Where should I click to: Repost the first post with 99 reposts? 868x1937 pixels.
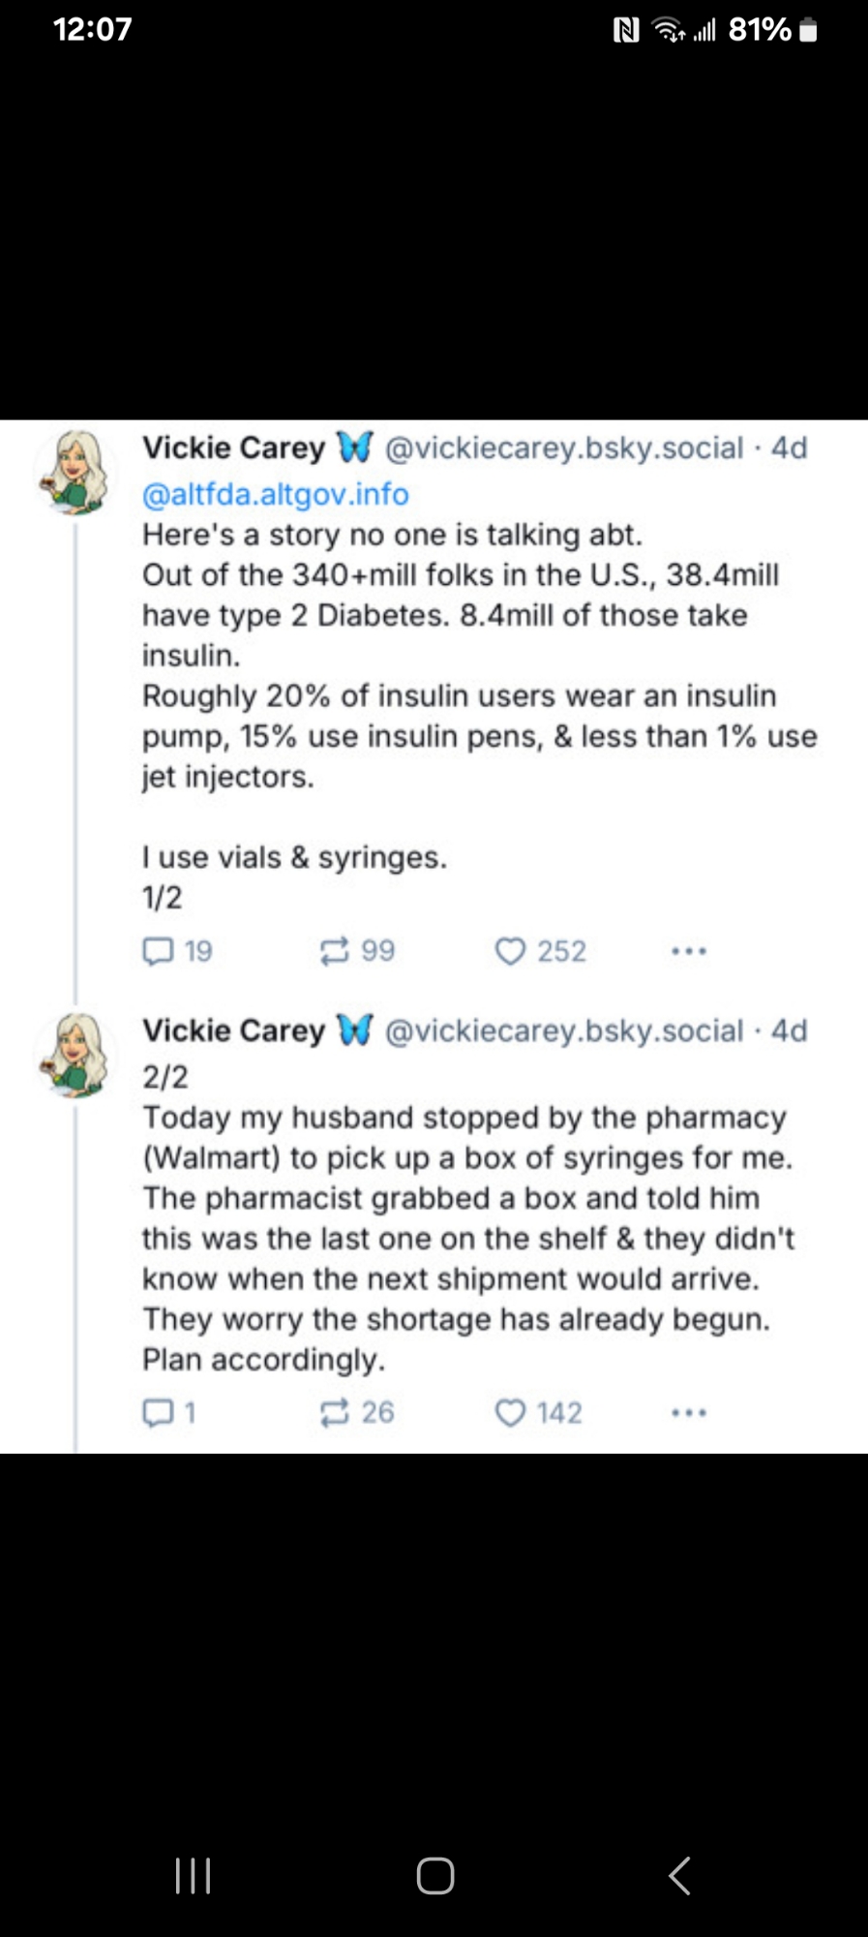click(335, 951)
